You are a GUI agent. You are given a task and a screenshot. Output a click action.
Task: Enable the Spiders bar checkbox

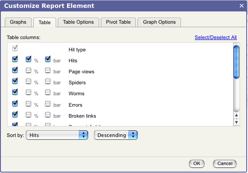(x=48, y=81)
